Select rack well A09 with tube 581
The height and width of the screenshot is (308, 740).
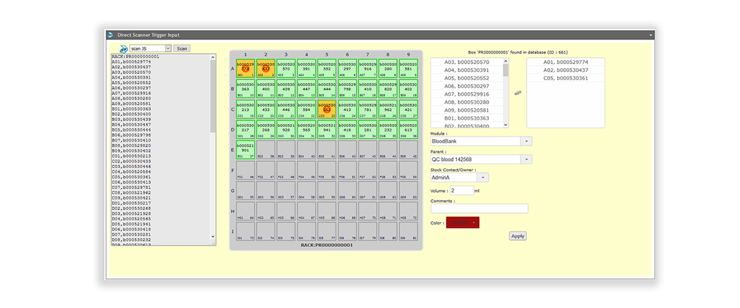coord(408,69)
